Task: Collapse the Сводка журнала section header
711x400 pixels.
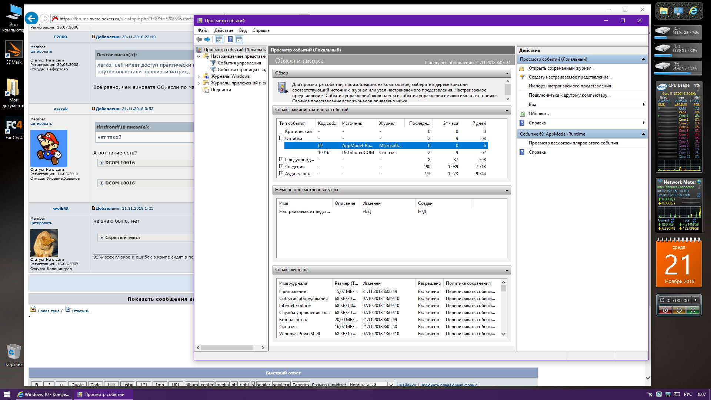Action: (x=507, y=270)
